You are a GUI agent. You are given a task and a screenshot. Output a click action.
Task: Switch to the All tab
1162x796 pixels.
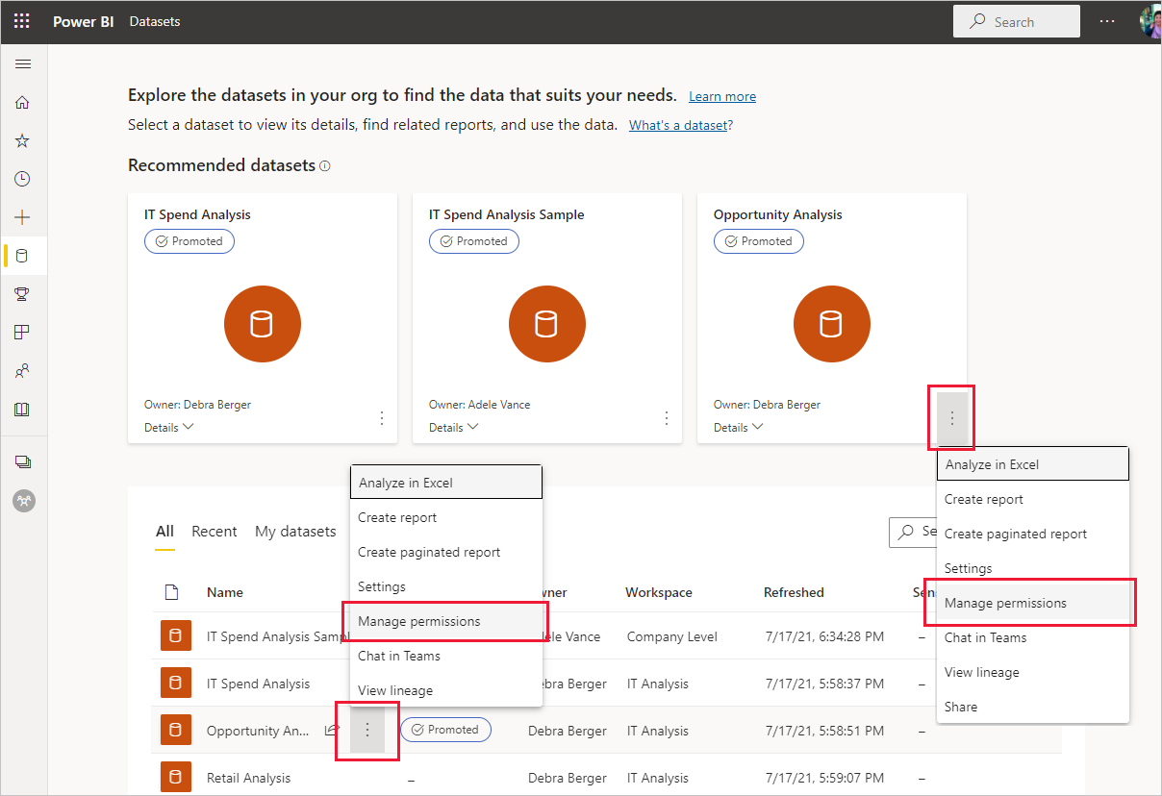(164, 532)
